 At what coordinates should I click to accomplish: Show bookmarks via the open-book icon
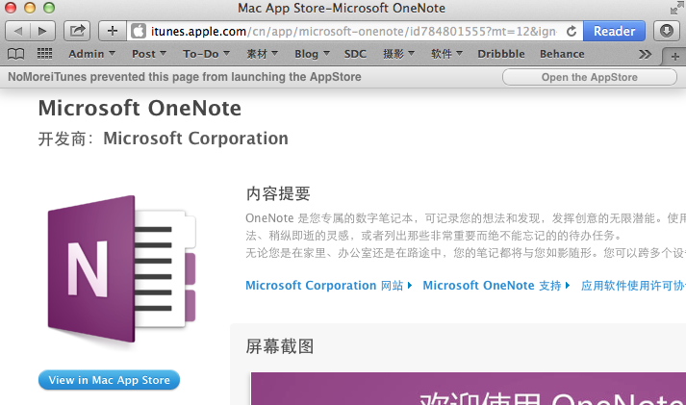[16, 54]
